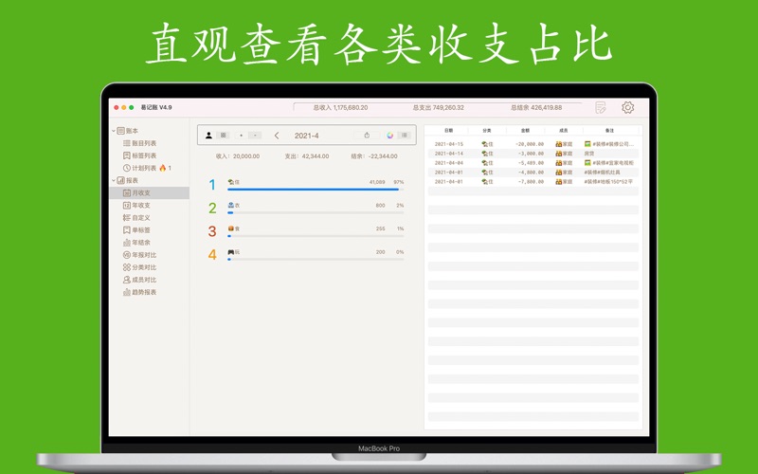This screenshot has height=474, width=758.
Task: Open the 分类对比 report
Action: click(x=139, y=267)
